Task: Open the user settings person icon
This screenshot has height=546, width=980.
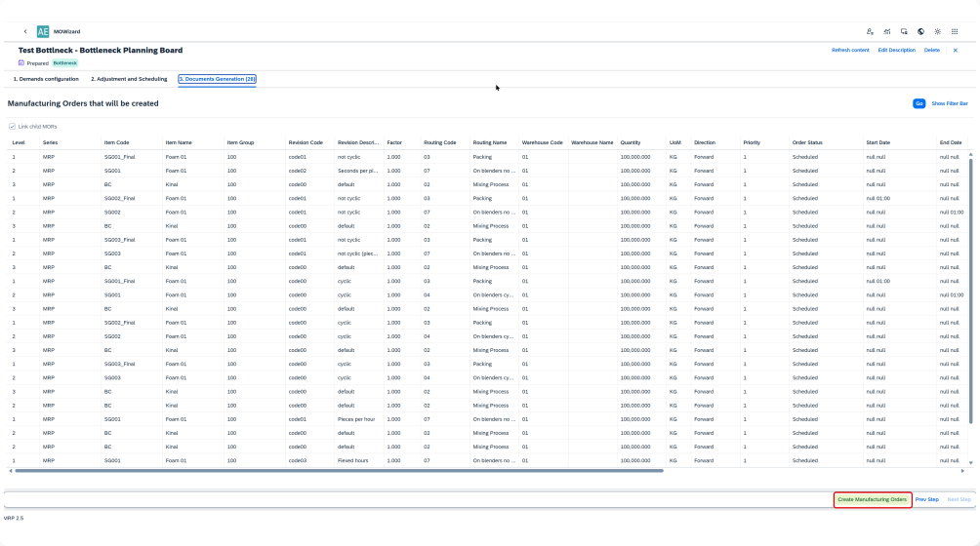Action: pos(870,31)
